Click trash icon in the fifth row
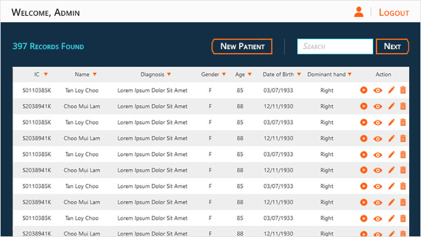 pyautogui.click(x=403, y=155)
